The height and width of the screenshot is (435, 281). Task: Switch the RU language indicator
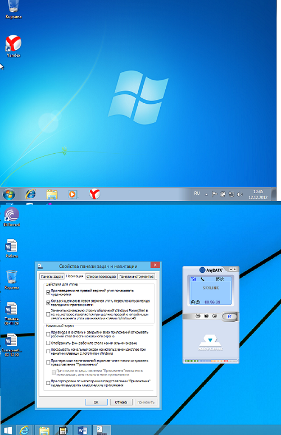tap(197, 193)
